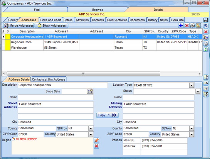Open the mailing address Country dropdown

coord(192,134)
